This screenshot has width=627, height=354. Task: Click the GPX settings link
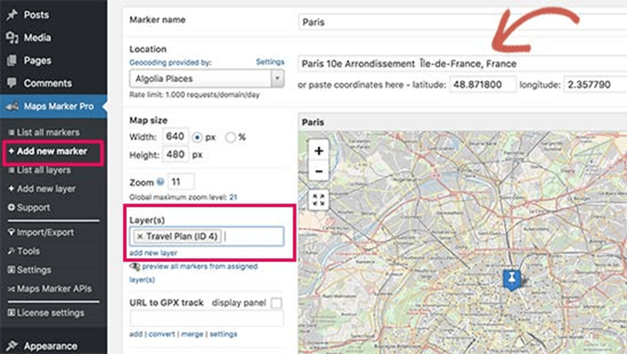tap(223, 334)
